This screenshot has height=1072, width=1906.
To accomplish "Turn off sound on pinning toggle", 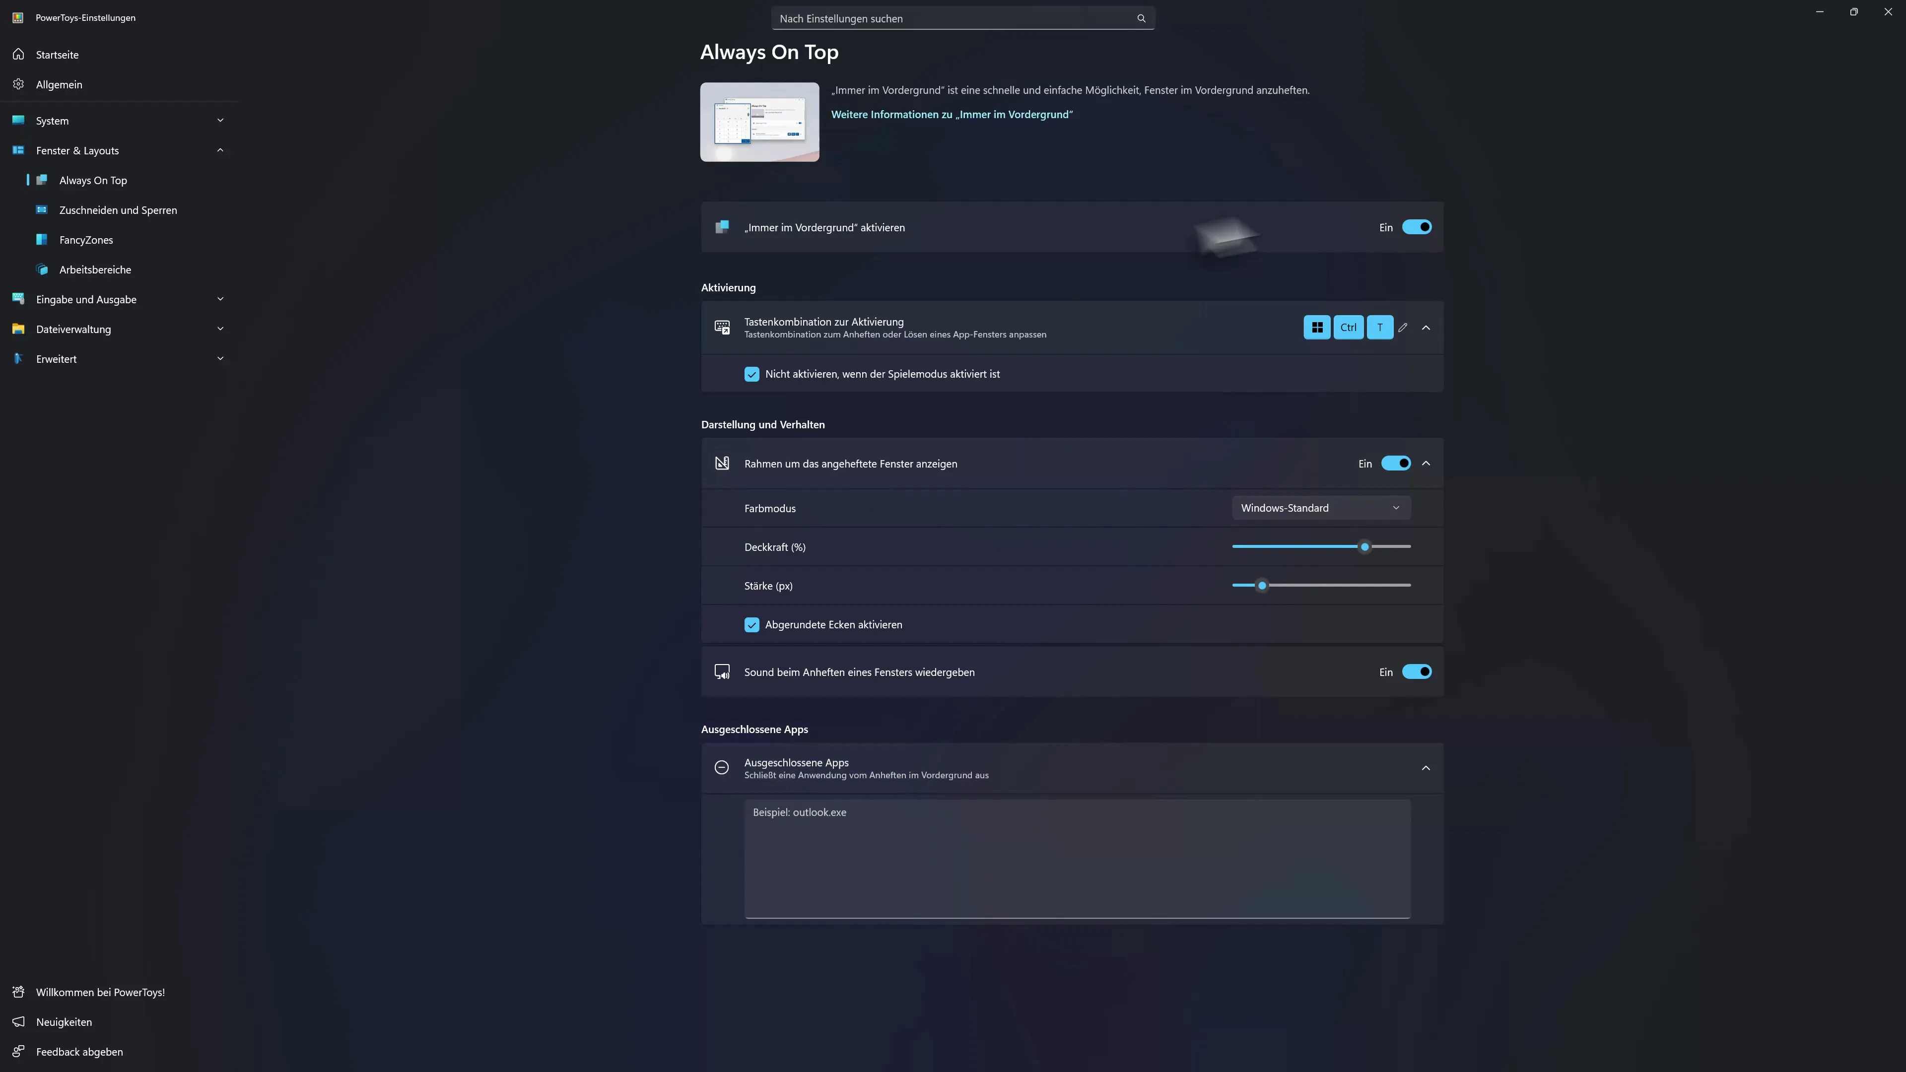I will [1416, 672].
